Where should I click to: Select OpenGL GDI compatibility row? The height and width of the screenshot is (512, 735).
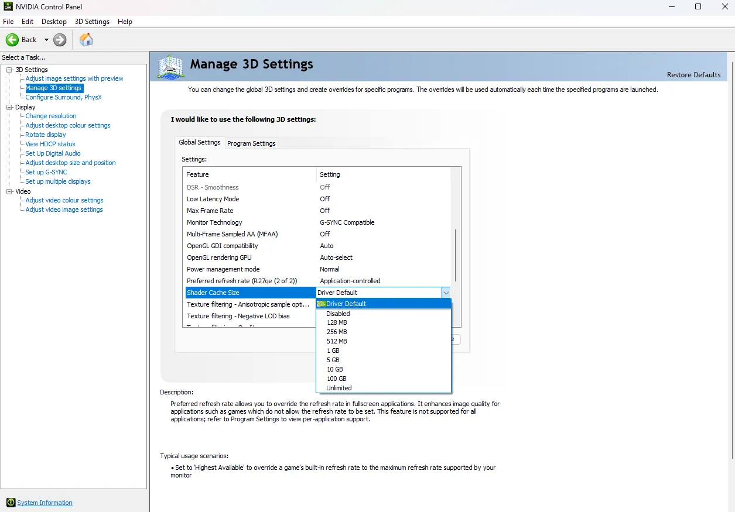click(x=317, y=246)
